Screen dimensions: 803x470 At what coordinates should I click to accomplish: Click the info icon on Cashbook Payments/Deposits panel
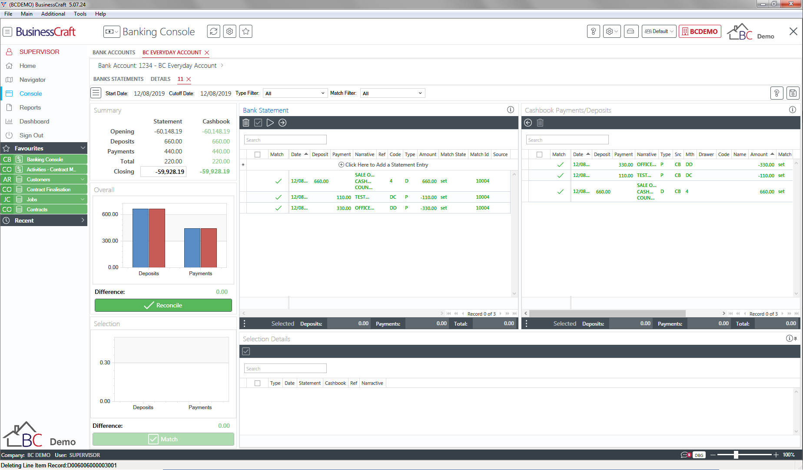click(793, 110)
